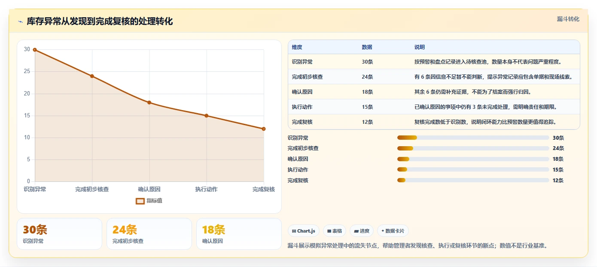Image resolution: width=597 pixels, height=267 pixels.
Task: Click the 确认原因 data point at 18
Action: [149, 102]
